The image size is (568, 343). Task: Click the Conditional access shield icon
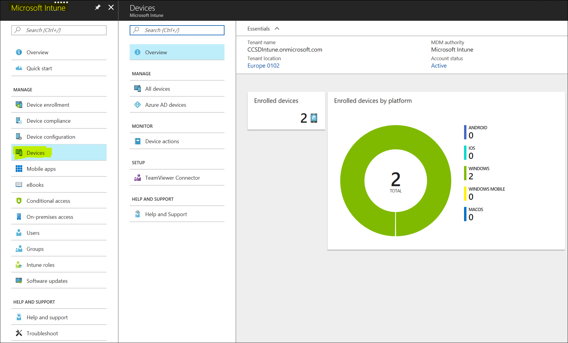(19, 201)
